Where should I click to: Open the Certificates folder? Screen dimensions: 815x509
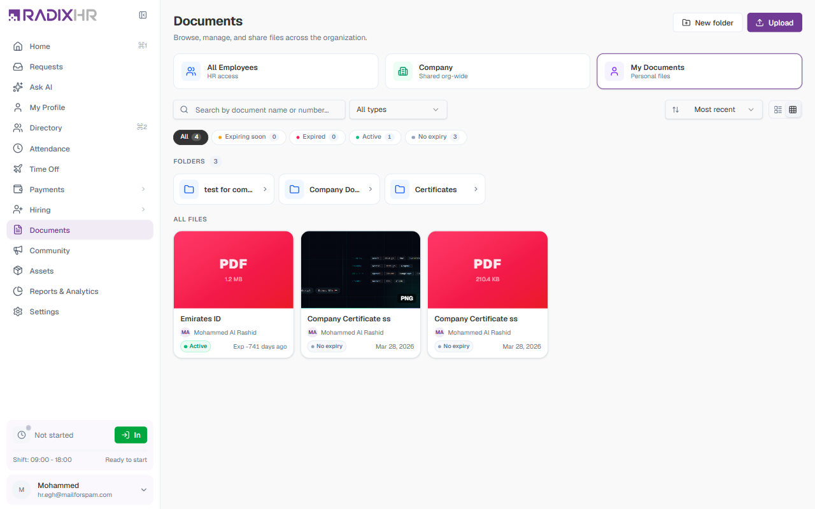(435, 189)
